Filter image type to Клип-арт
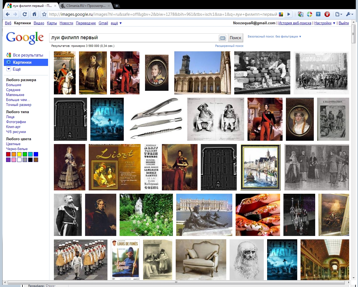 13,127
